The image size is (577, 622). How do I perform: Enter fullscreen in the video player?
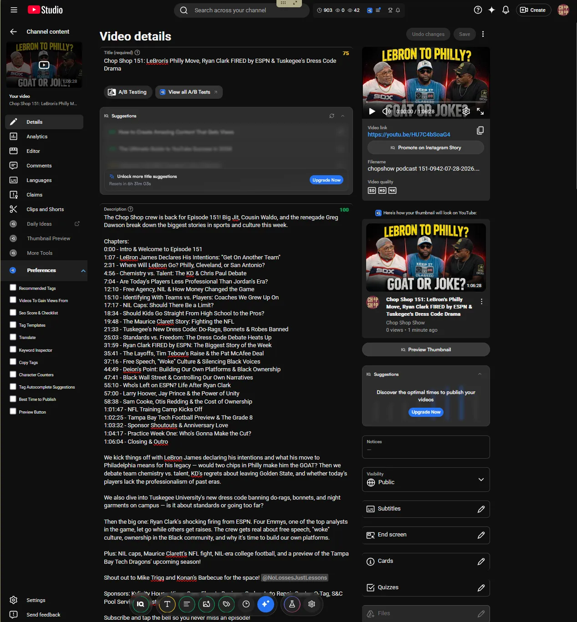pyautogui.click(x=480, y=111)
